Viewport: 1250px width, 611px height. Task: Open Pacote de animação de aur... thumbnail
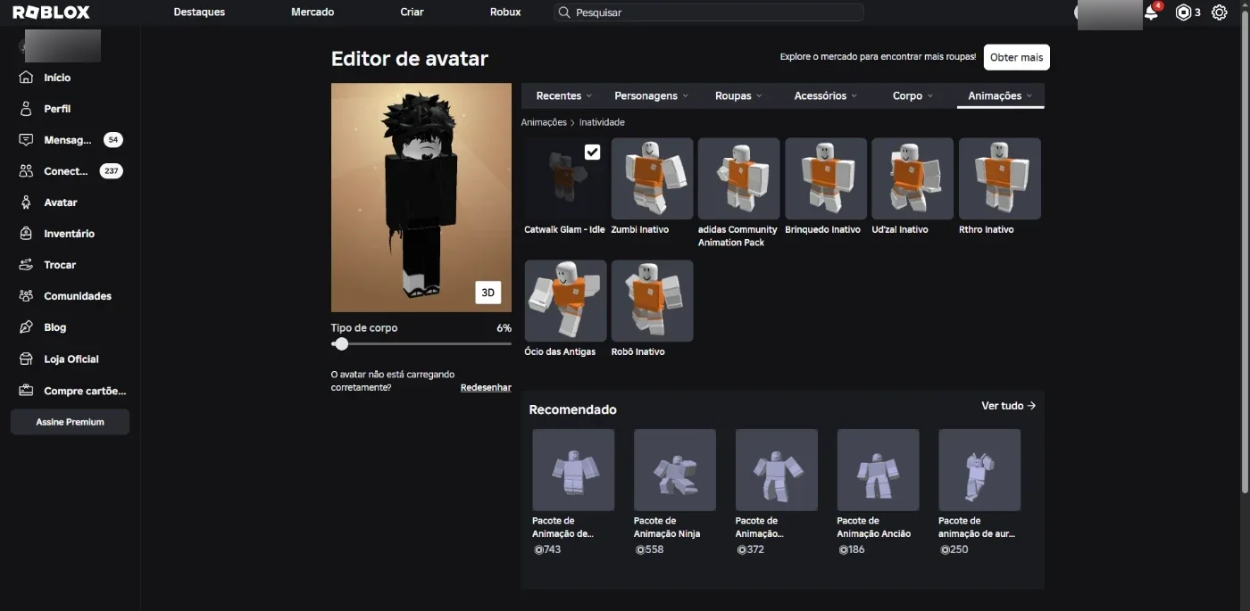(x=979, y=470)
